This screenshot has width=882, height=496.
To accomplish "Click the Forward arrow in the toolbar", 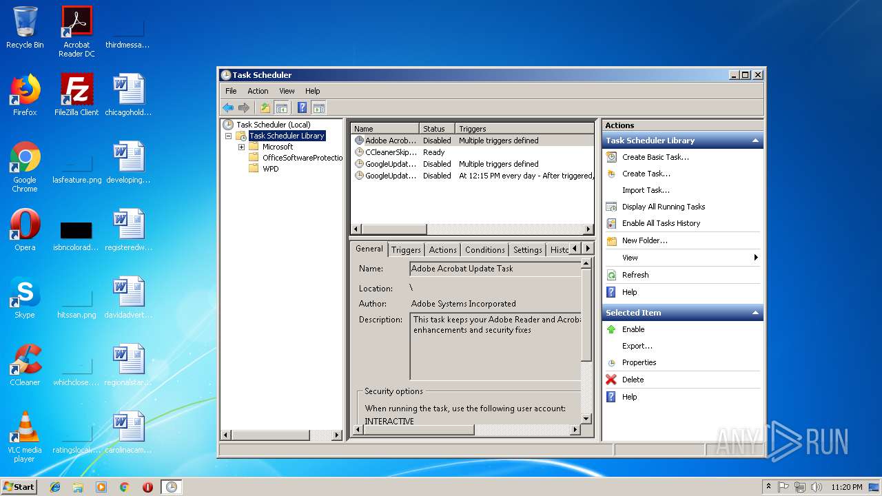I will click(243, 107).
